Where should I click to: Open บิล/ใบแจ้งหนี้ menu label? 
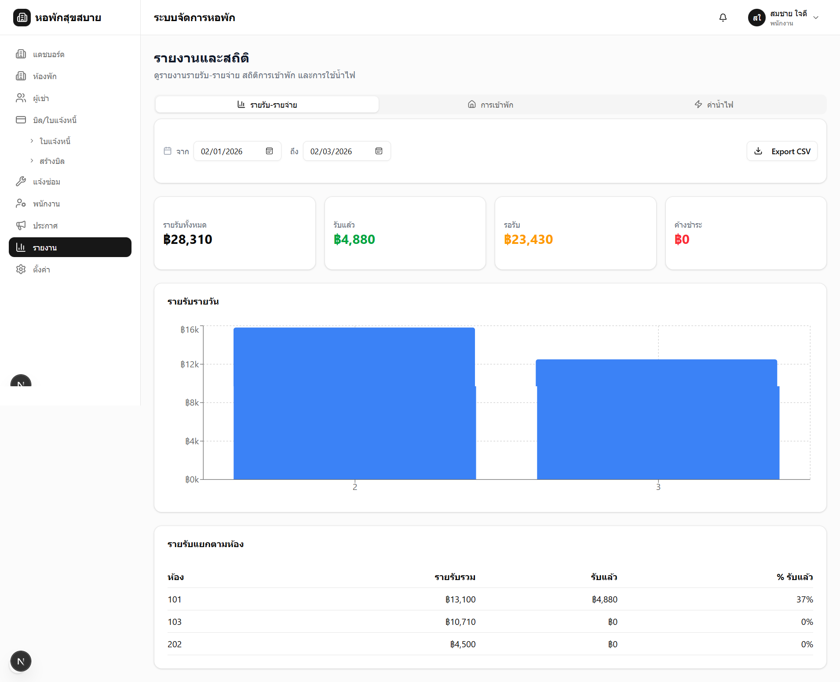(x=55, y=120)
